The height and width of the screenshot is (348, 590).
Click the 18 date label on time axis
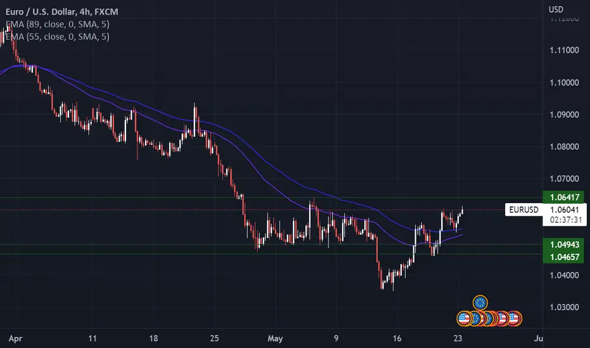click(154, 339)
